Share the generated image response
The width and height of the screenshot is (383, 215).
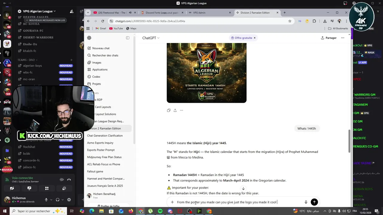(175, 110)
